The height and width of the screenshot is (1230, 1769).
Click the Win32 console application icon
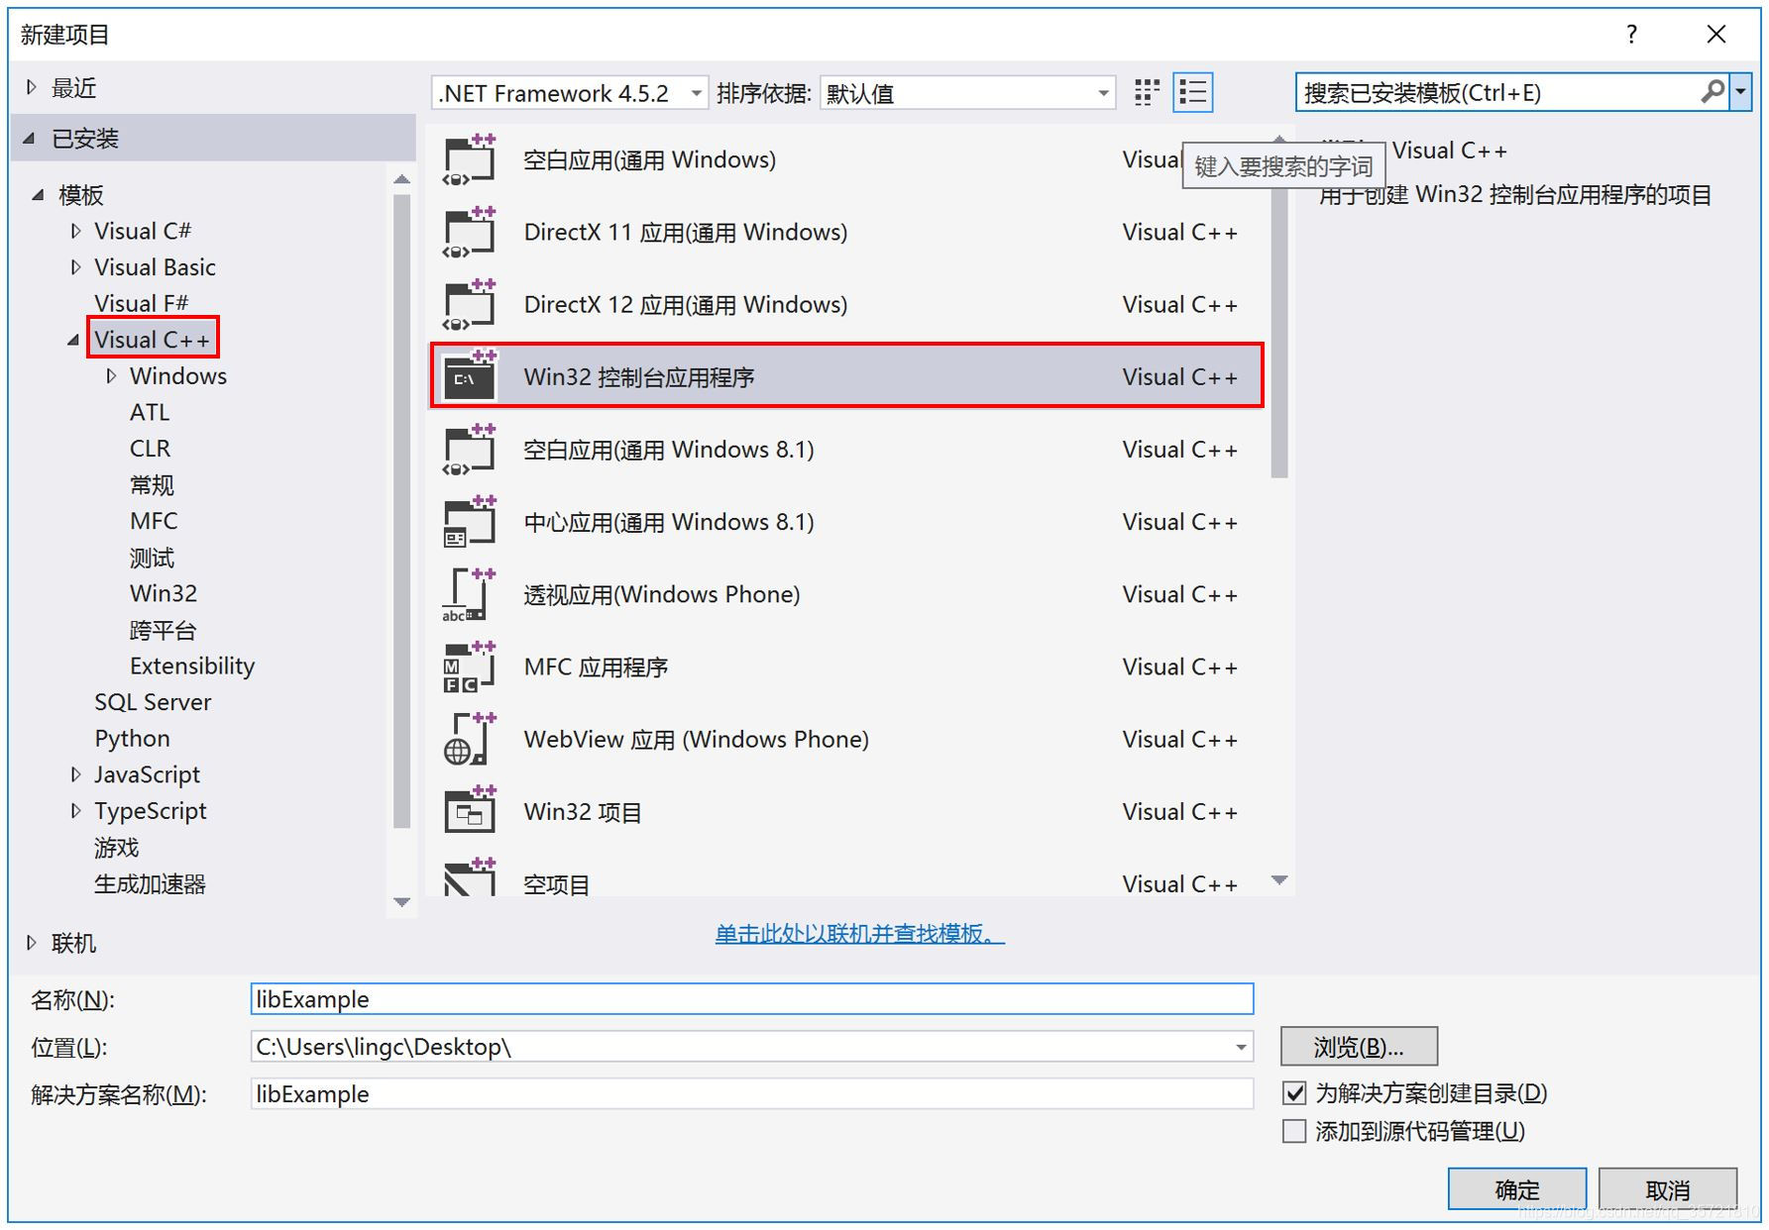coord(469,376)
